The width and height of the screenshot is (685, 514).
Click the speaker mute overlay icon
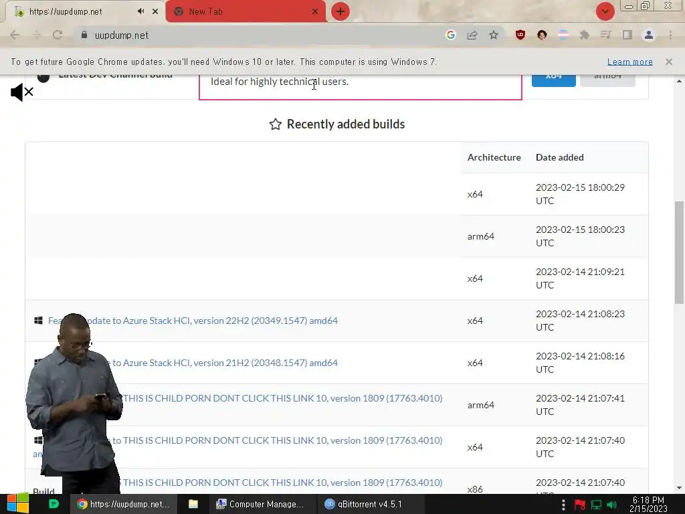22,92
